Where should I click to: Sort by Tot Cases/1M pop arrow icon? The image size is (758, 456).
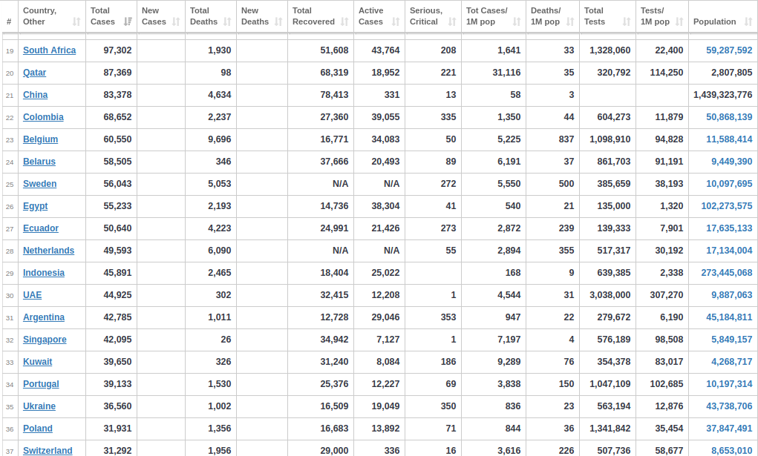517,22
